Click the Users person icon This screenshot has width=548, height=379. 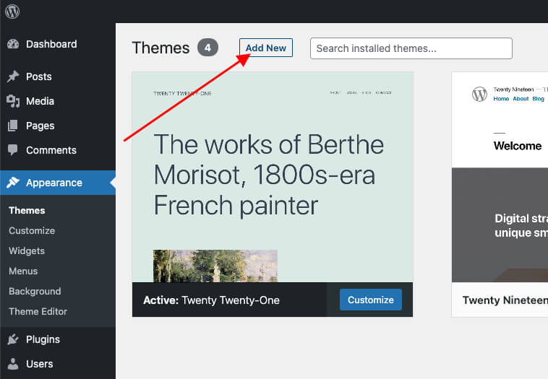pos(13,364)
